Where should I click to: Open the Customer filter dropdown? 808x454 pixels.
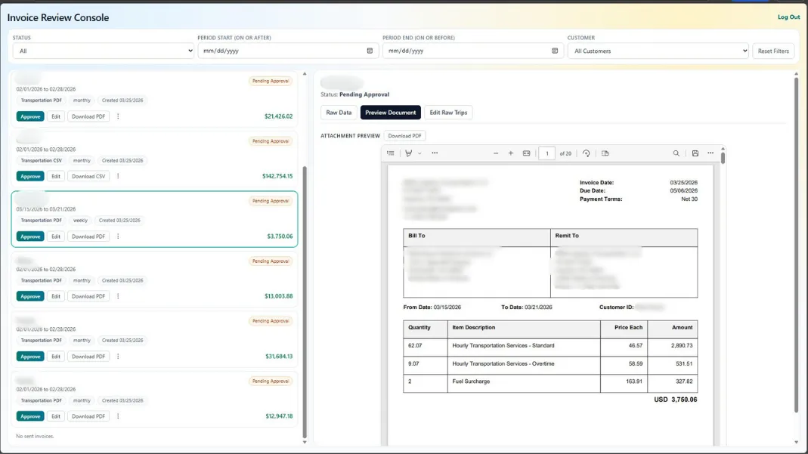[658, 51]
